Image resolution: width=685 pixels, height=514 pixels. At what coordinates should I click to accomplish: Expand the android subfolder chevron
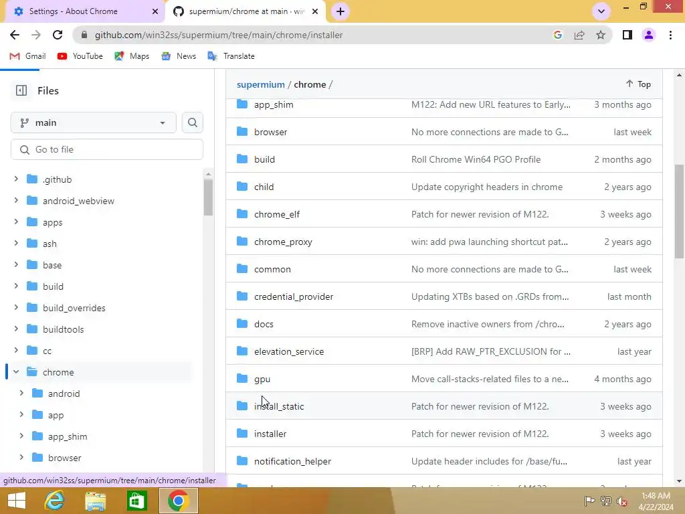21,393
